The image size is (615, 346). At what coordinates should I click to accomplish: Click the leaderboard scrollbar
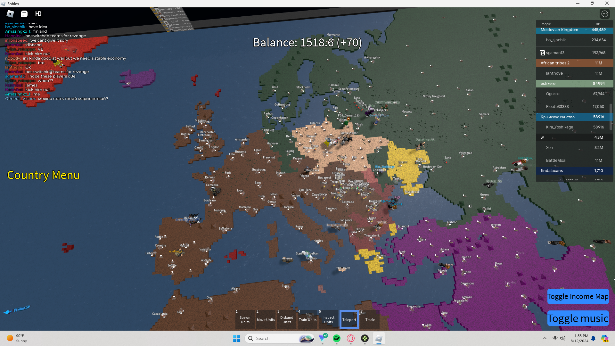[611, 117]
